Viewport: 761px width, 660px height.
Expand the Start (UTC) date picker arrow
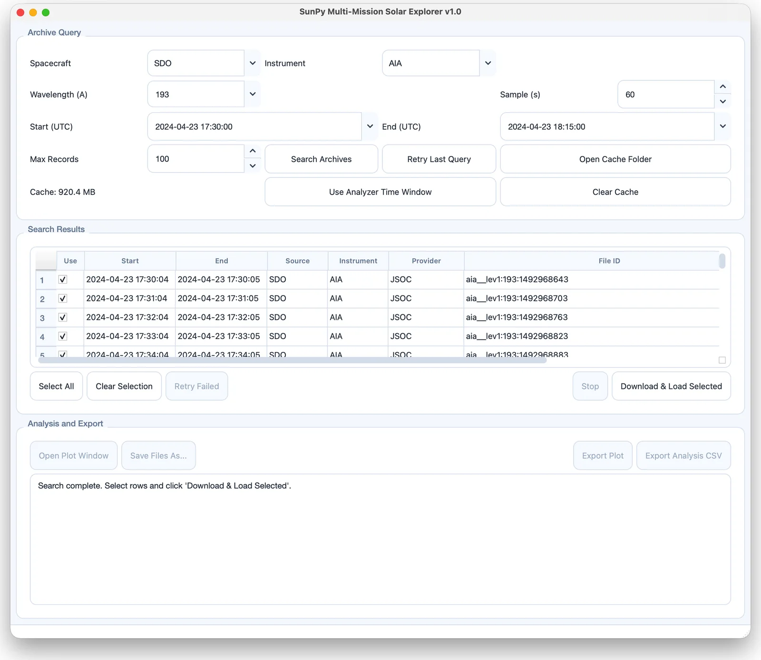(x=370, y=126)
